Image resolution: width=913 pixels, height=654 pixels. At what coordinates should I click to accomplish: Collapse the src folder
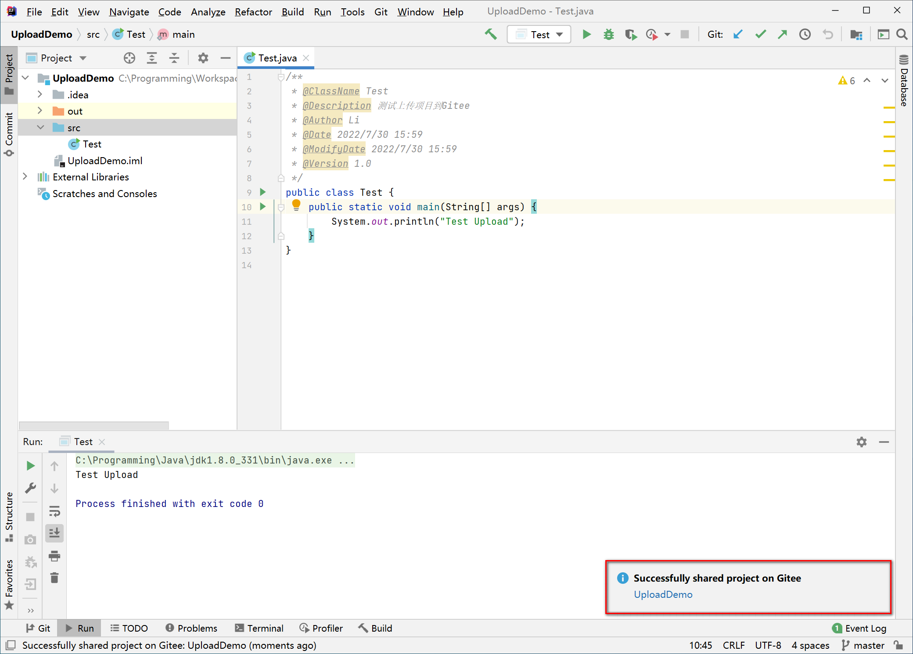click(x=41, y=127)
